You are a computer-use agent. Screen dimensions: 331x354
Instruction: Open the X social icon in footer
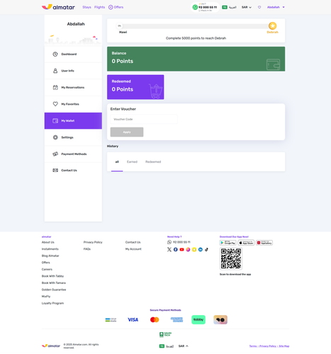[x=169, y=249]
